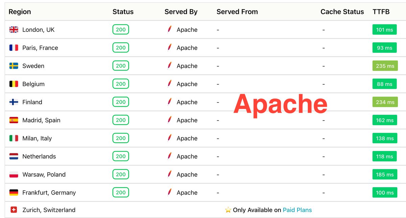406x218 pixels.
Task: Click the Region column header
Action: pyautogui.click(x=20, y=12)
